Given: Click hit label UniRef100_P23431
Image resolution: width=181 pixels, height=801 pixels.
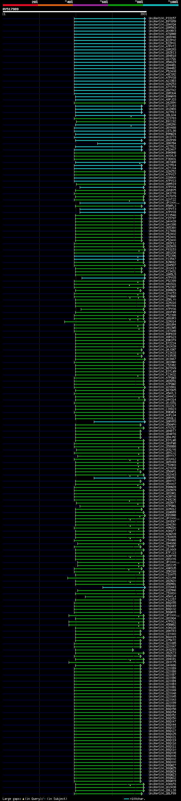Looking at the screenshot, I should pyautogui.click(x=162, y=271).
